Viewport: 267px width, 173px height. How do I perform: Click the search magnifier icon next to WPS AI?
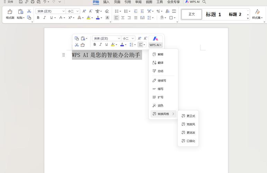point(204,2)
